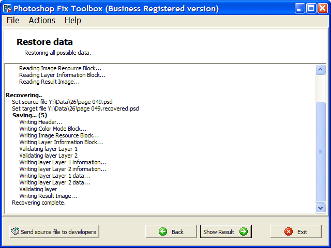Open the Help menu
331x248 pixels.
(x=73, y=21)
